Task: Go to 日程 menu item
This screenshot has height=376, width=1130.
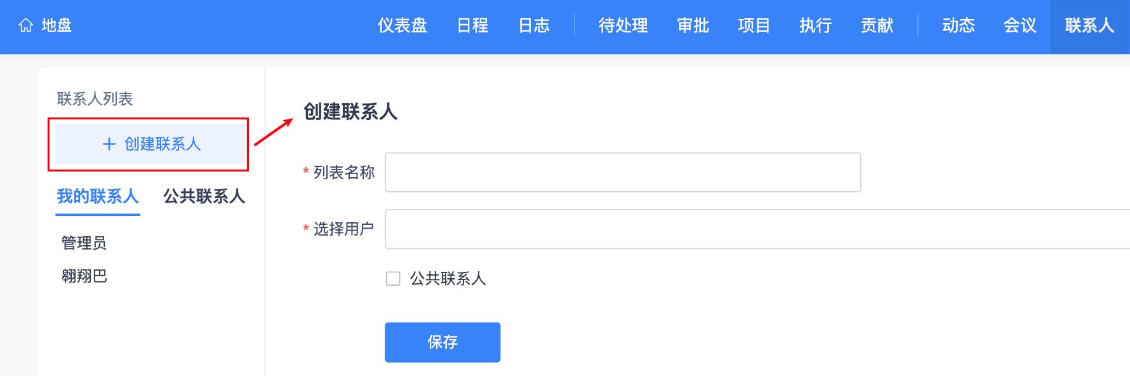Action: 473,25
